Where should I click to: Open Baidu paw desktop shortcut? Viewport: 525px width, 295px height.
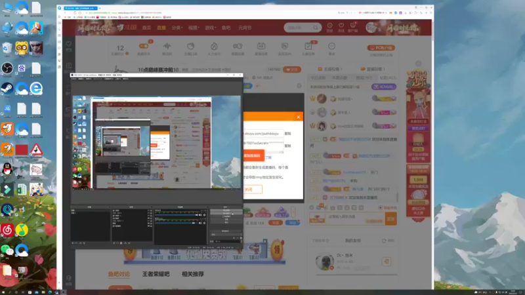tap(22, 69)
